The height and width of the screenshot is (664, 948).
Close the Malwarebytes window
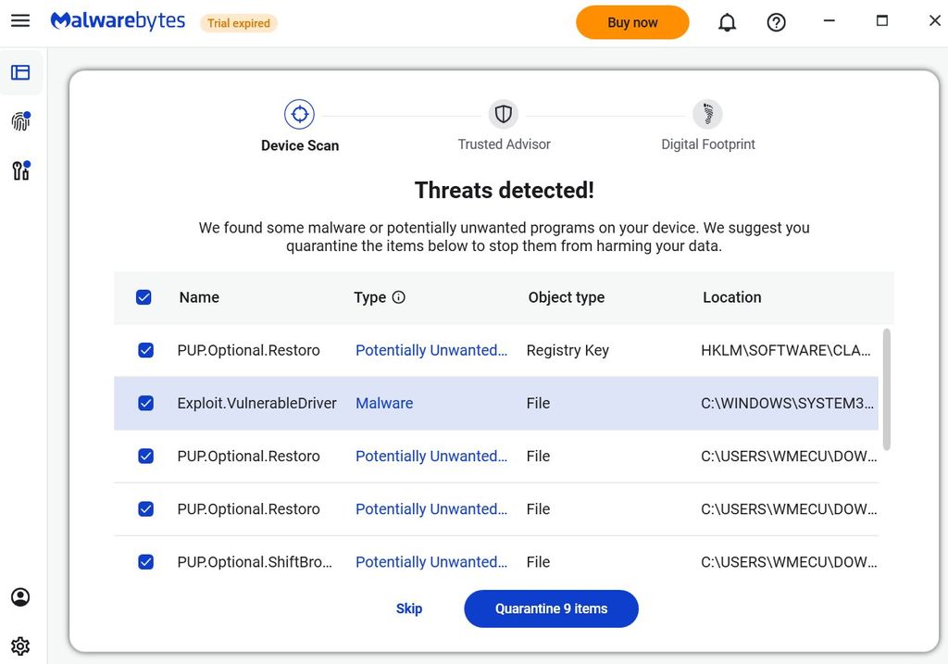tap(935, 21)
